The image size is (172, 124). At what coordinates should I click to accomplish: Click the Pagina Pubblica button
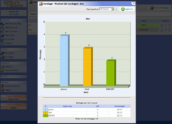pyautogui.click(x=13, y=96)
